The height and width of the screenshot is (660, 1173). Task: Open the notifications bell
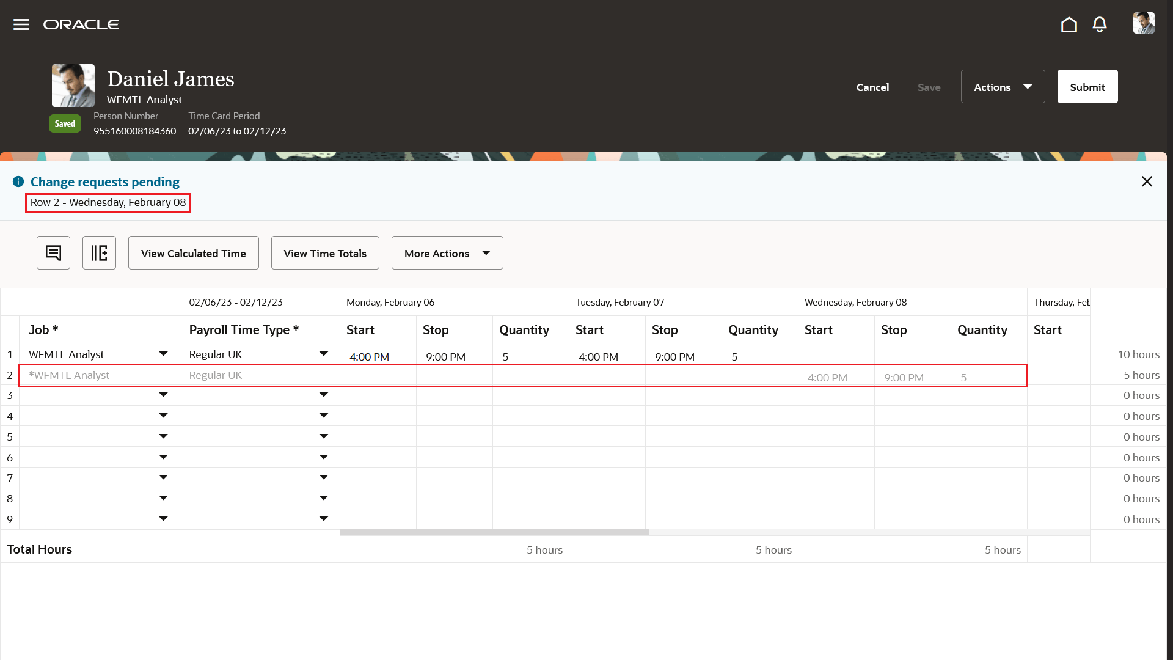[1099, 24]
